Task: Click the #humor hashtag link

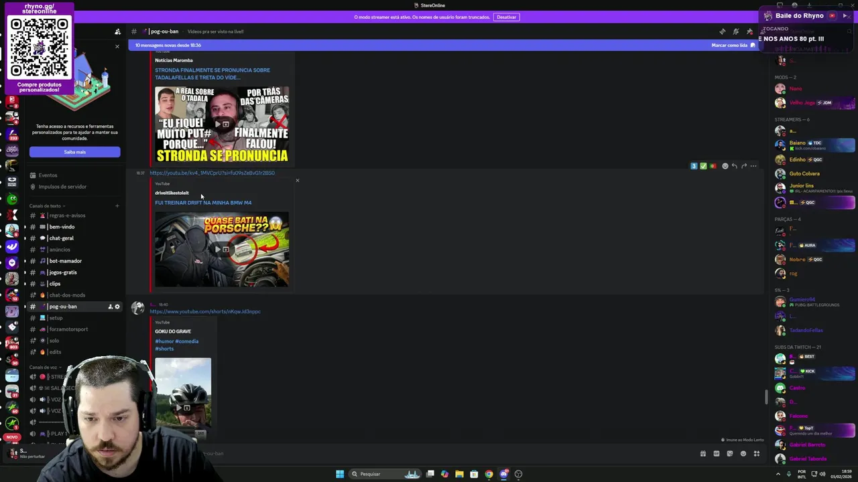Action: pyautogui.click(x=165, y=341)
